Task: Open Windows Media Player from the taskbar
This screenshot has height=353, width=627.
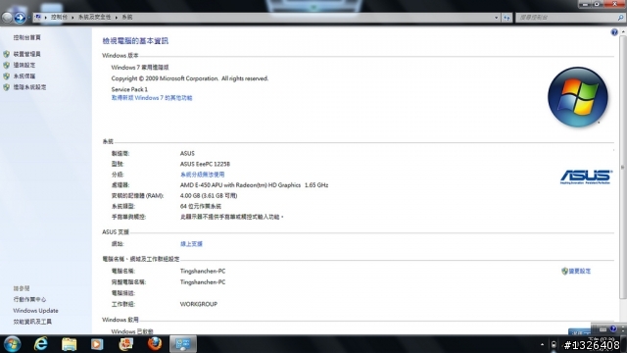Action: pyautogui.click(x=97, y=344)
